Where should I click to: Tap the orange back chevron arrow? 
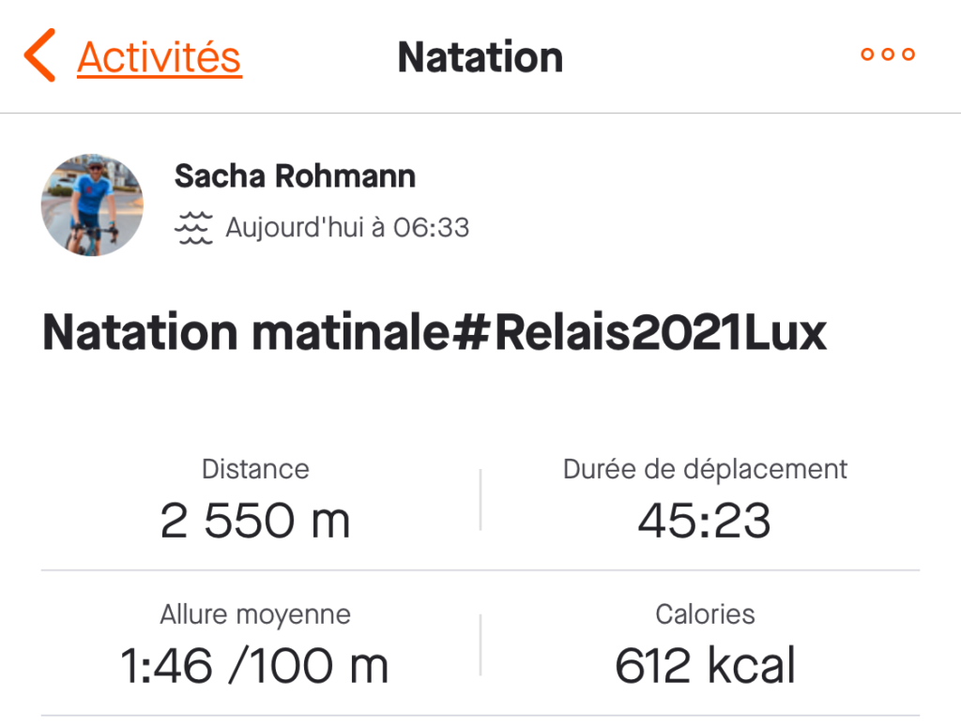point(39,55)
